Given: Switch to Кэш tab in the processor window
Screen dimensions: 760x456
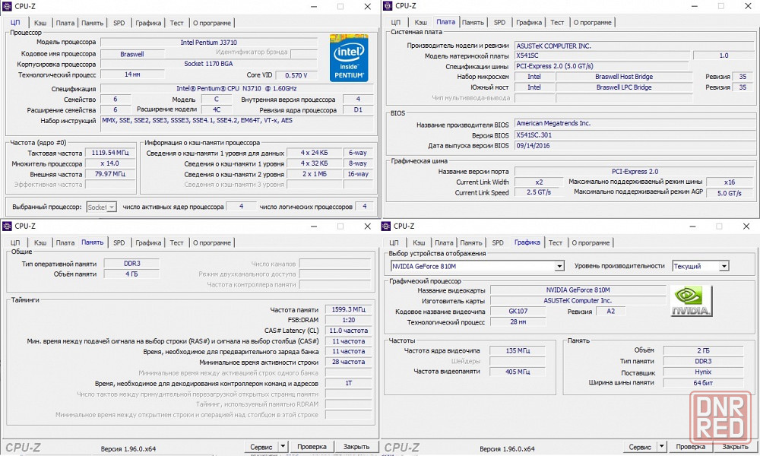Looking at the screenshot, I should (x=40, y=23).
